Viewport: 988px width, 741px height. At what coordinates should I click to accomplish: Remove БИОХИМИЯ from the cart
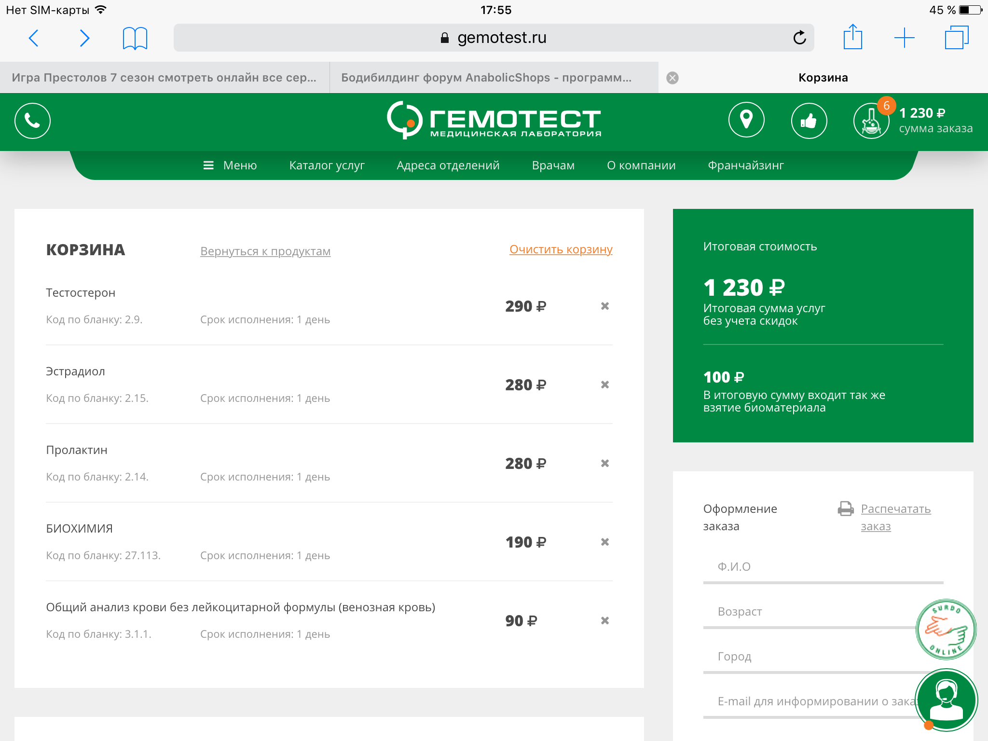[x=604, y=542]
